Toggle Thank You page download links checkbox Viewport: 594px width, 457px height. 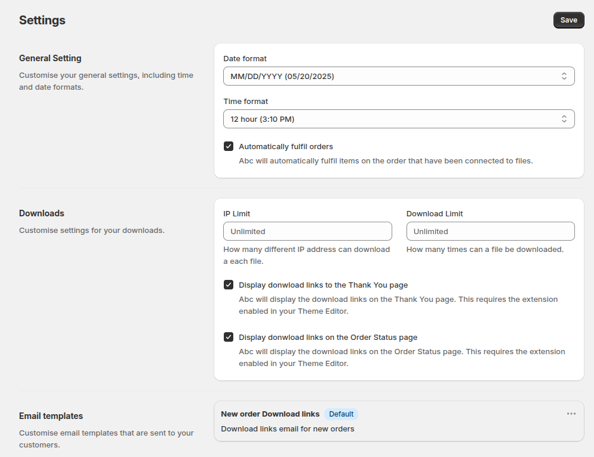pyautogui.click(x=229, y=285)
